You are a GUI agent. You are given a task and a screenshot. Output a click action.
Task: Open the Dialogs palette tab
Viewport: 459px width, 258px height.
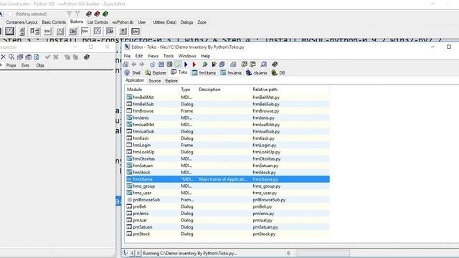pyautogui.click(x=186, y=22)
